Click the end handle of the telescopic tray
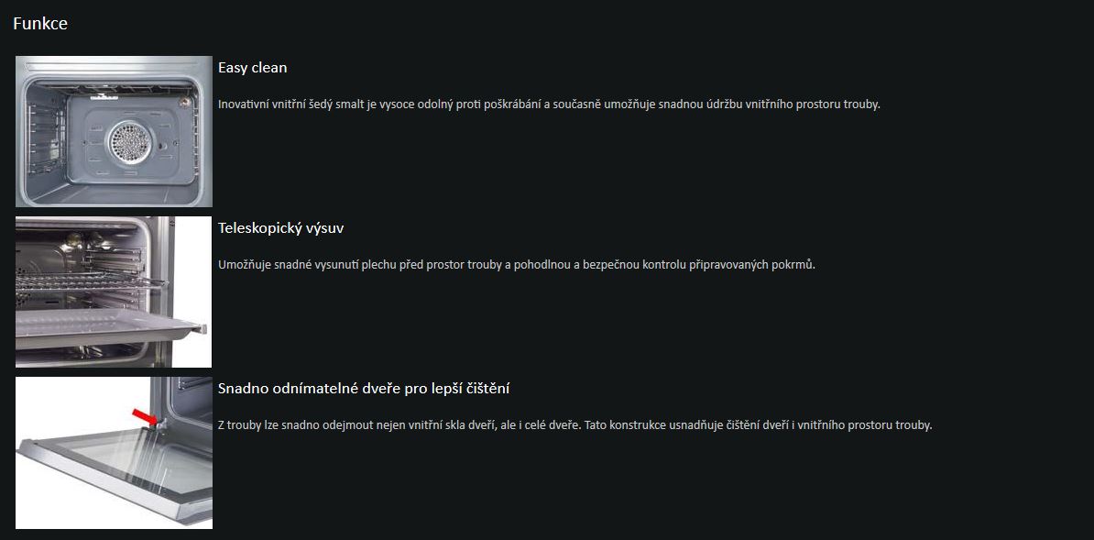 tap(201, 328)
